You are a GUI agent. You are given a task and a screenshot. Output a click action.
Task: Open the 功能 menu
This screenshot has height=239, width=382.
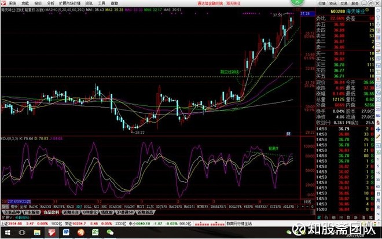[x=25, y=3]
